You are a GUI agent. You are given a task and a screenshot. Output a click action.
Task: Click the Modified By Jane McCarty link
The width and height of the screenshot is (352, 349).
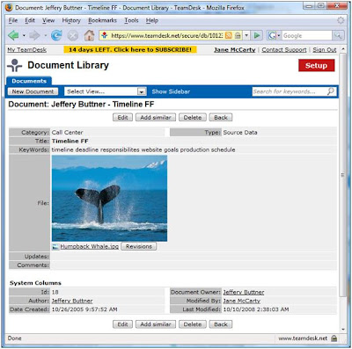(241, 301)
